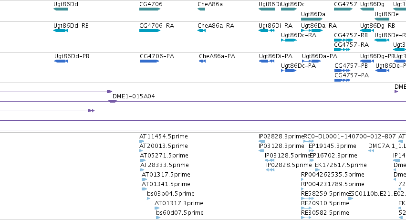Select protein CG4757-PA
This screenshot has width=406, height=220.
[342, 80]
